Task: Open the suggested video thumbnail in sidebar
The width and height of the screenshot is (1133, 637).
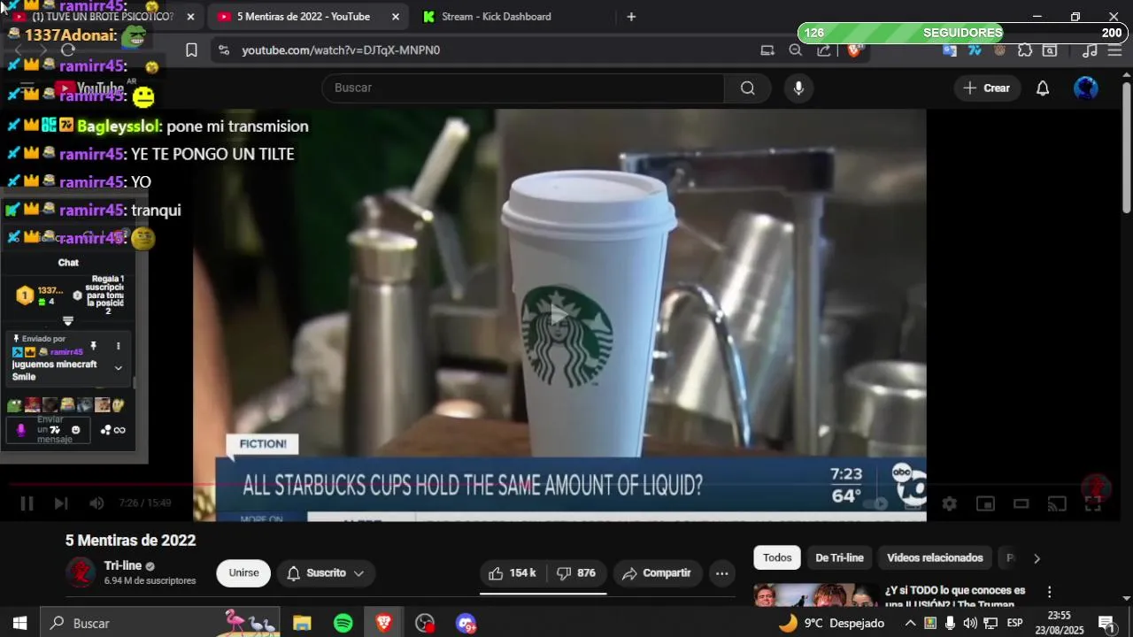Action: click(815, 595)
